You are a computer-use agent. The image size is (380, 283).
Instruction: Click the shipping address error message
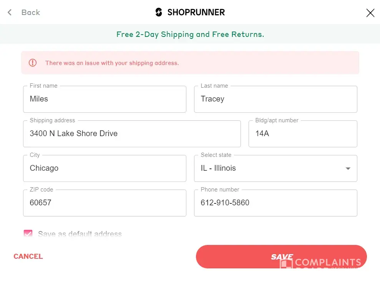click(112, 63)
